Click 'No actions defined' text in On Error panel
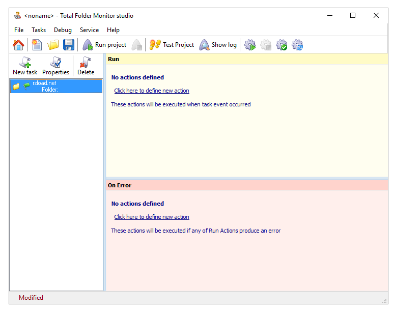This screenshot has height=312, width=394. [137, 204]
